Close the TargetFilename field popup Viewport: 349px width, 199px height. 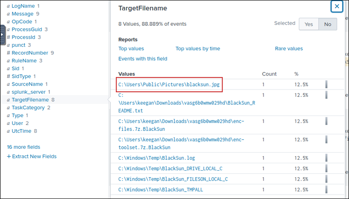[x=336, y=7]
